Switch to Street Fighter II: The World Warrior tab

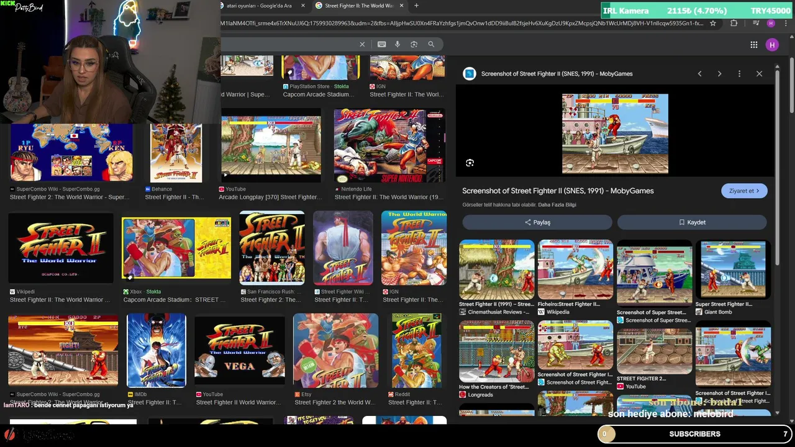pyautogui.click(x=359, y=6)
